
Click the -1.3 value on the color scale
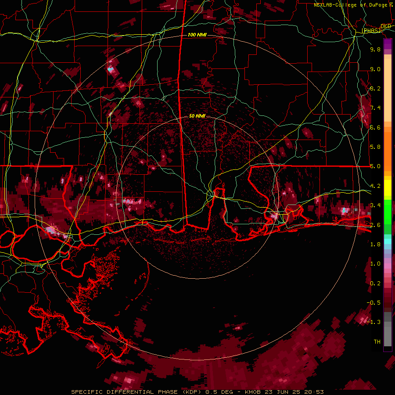(x=373, y=322)
